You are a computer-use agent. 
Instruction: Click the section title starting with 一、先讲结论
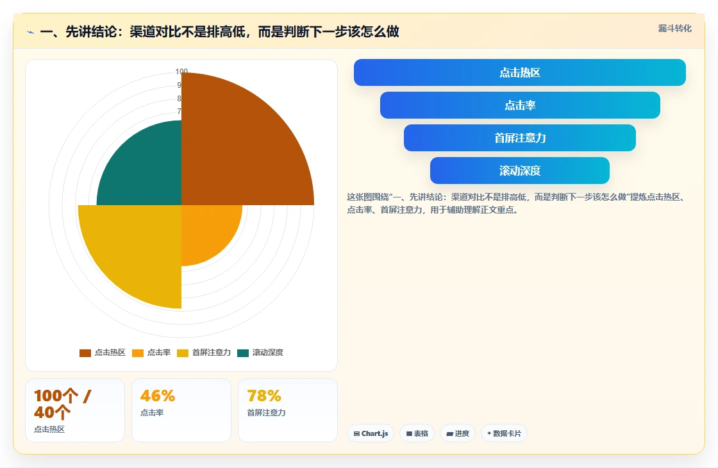(219, 31)
